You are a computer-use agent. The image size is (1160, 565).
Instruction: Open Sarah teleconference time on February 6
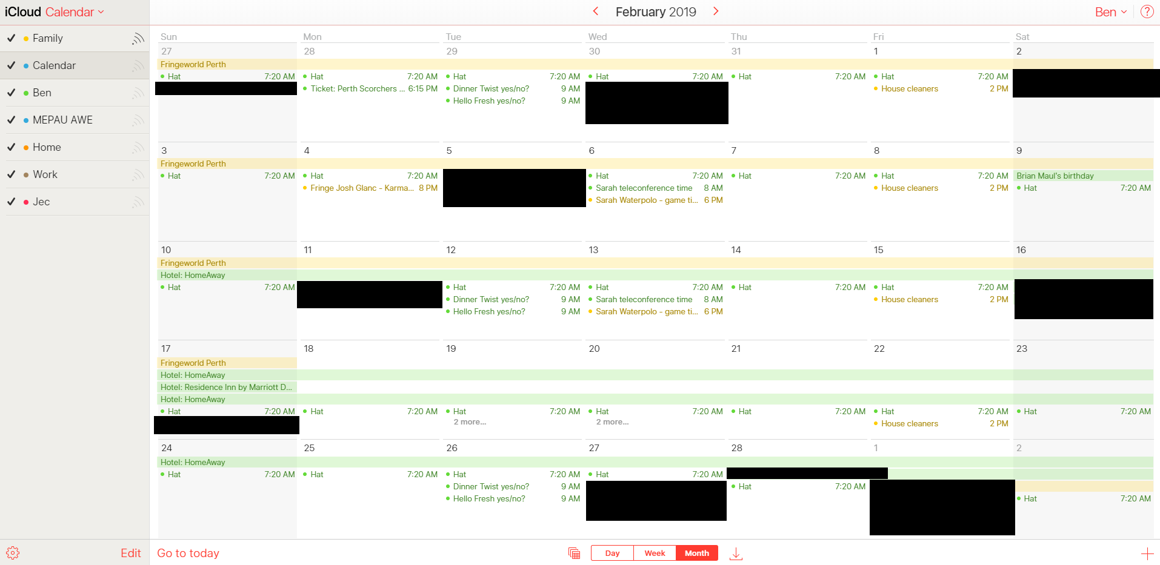pos(656,188)
